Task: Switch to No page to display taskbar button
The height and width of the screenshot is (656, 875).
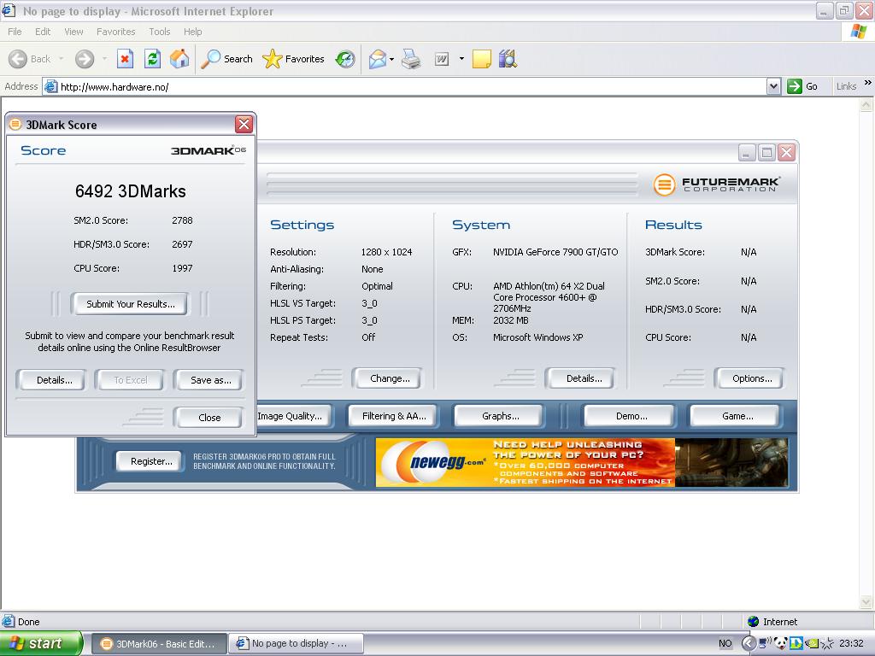Action: coord(296,644)
